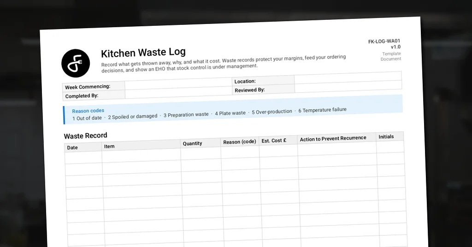Viewport: 472px width, 247px height.
Task: Click the Reviewed By input field
Action: 348,87
